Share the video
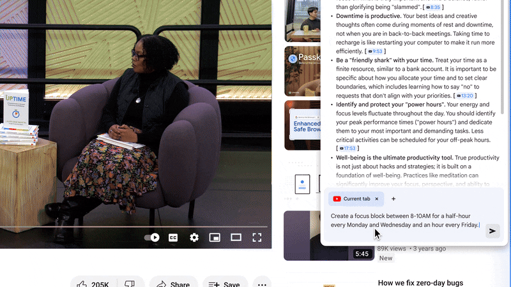Viewport: 511px width, 287px height. (173, 284)
